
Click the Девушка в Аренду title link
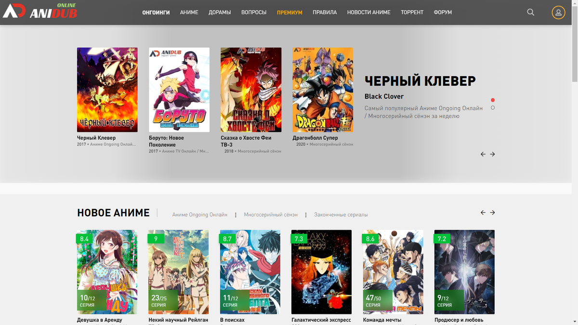click(100, 320)
